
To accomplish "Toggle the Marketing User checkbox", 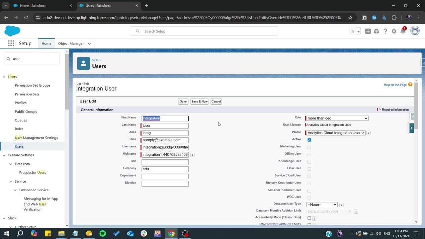I will (309, 147).
